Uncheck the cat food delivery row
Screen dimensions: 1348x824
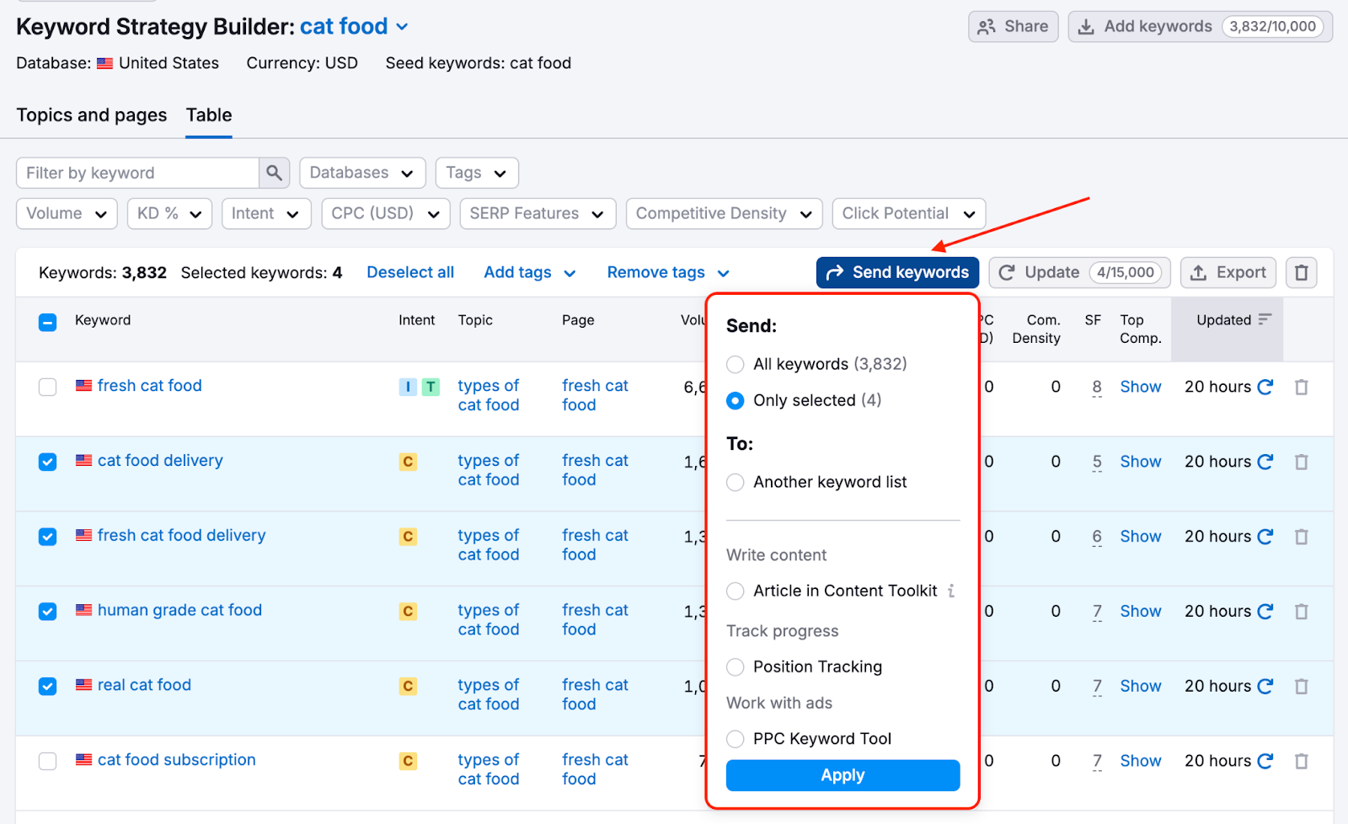[47, 461]
